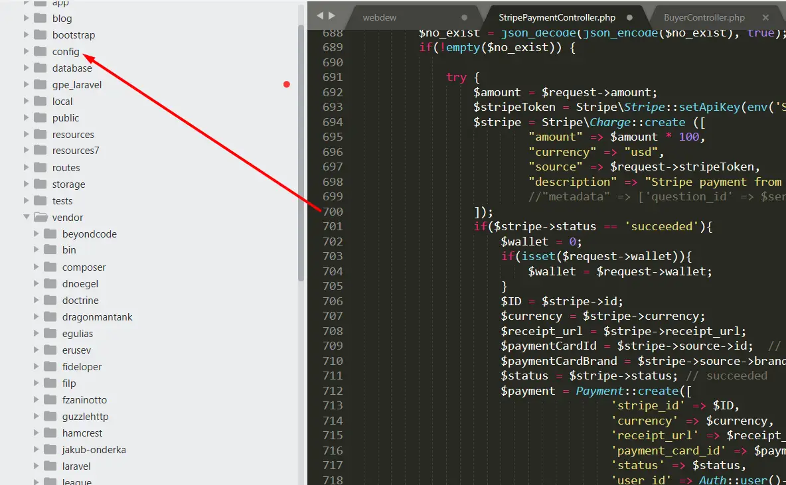Select the local folder label
786x485 pixels.
tap(62, 102)
